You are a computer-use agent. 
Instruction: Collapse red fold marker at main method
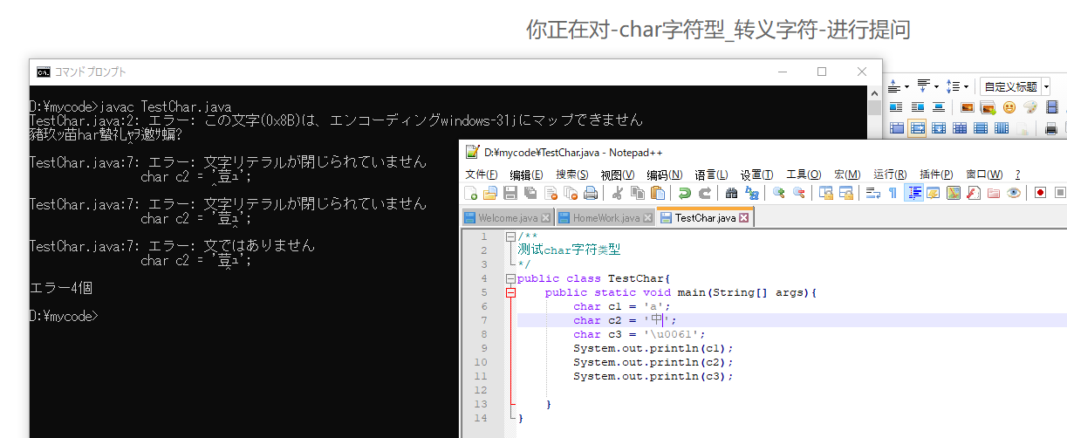point(510,292)
